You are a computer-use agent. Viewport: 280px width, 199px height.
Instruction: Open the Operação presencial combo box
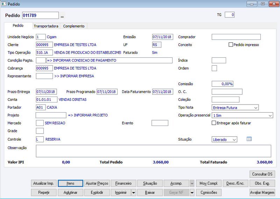pyautogui.click(x=242, y=115)
